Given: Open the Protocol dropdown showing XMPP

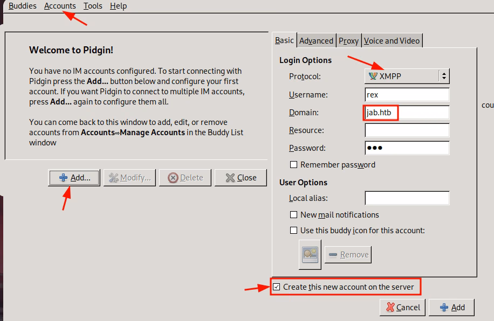Looking at the screenshot, I should [407, 76].
